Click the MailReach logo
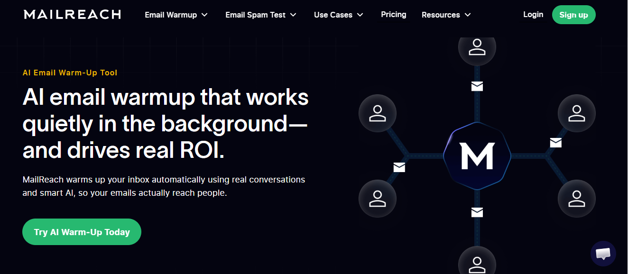 (72, 14)
